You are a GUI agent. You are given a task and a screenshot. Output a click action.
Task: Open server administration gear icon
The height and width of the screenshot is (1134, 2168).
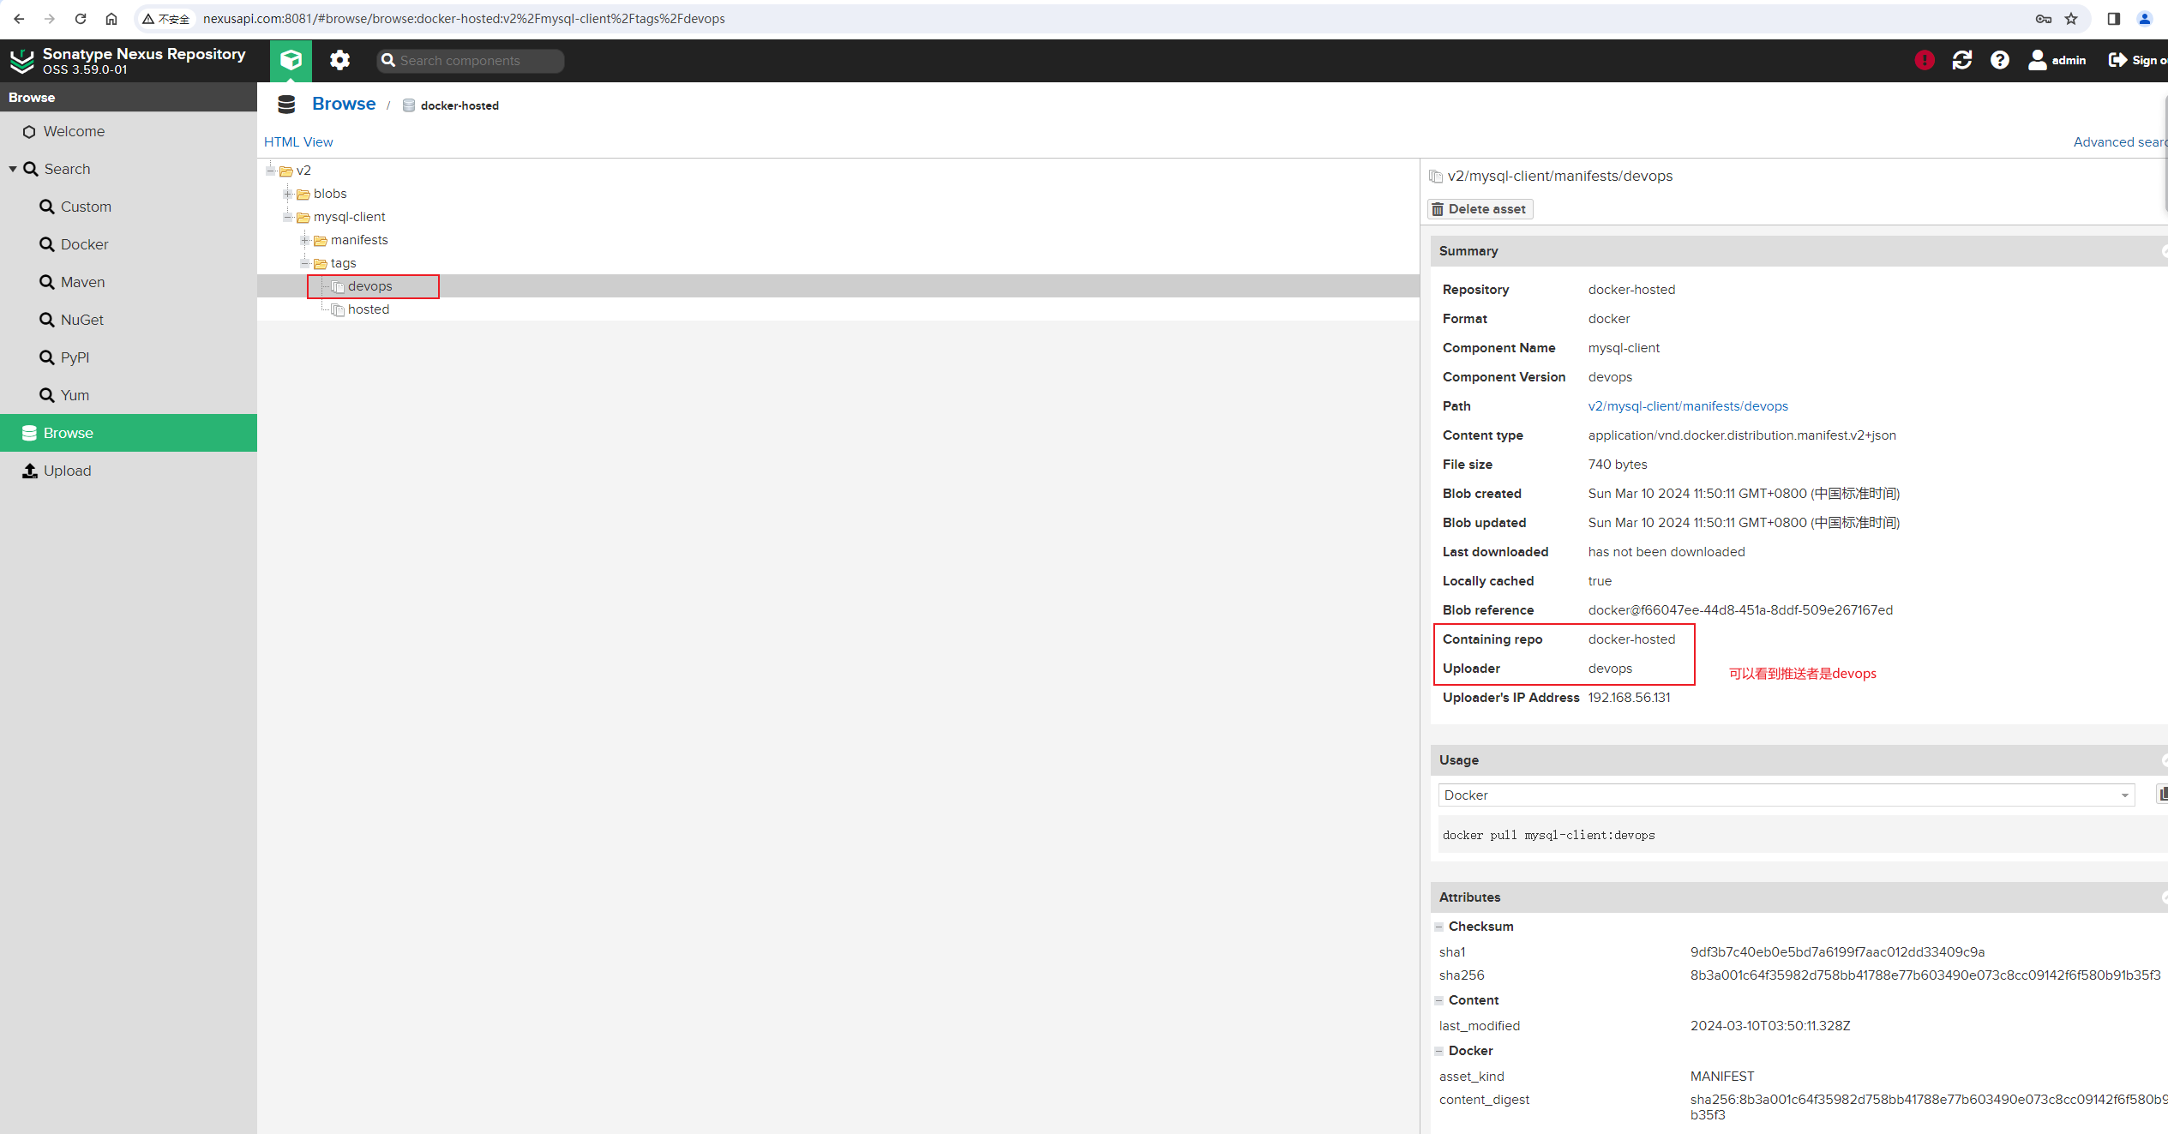[x=340, y=60]
